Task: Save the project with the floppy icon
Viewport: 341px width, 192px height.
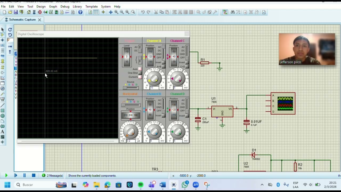Action: tap(16, 12)
